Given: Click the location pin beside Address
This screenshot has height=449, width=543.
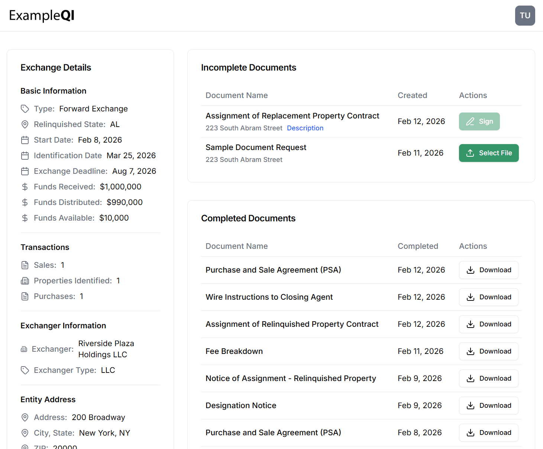Looking at the screenshot, I should [x=25, y=417].
